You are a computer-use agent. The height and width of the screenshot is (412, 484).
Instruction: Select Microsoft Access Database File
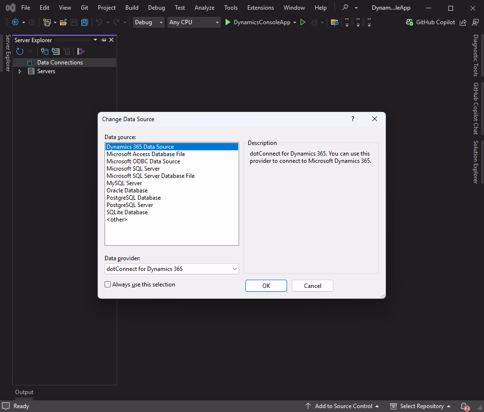[145, 154]
